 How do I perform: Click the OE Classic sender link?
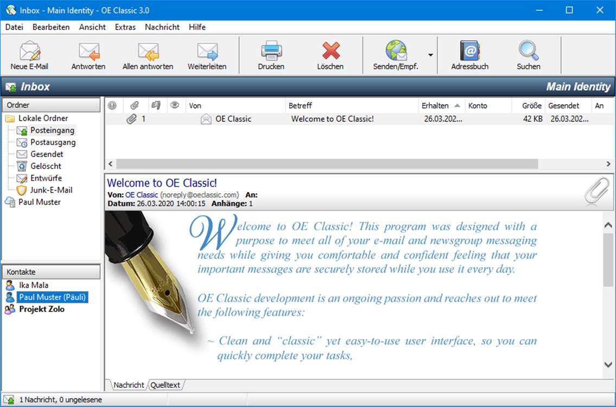(142, 195)
